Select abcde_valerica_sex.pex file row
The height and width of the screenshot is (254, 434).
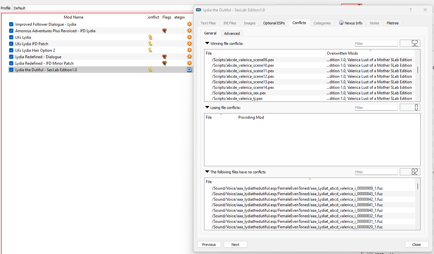(x=310, y=93)
